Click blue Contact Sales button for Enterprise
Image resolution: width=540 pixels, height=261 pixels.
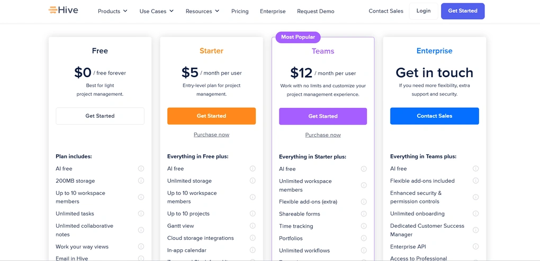point(435,116)
